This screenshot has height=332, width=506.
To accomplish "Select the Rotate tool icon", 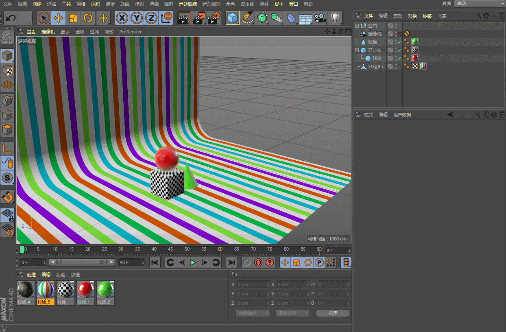I will tap(88, 18).
